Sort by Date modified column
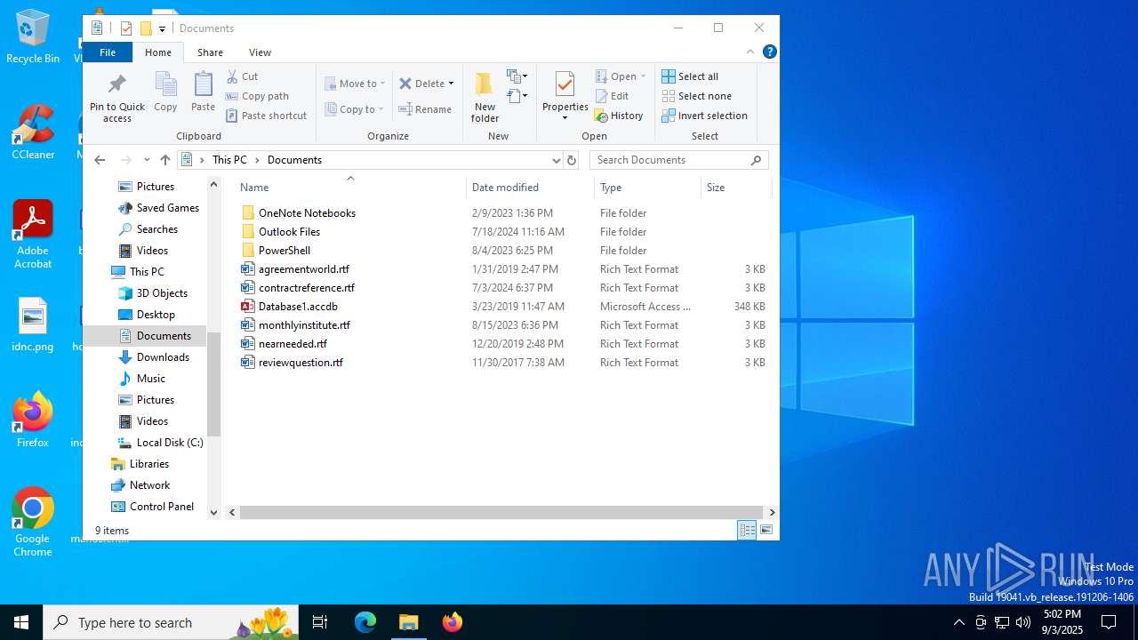Viewport: 1138px width, 640px height. tap(530, 188)
